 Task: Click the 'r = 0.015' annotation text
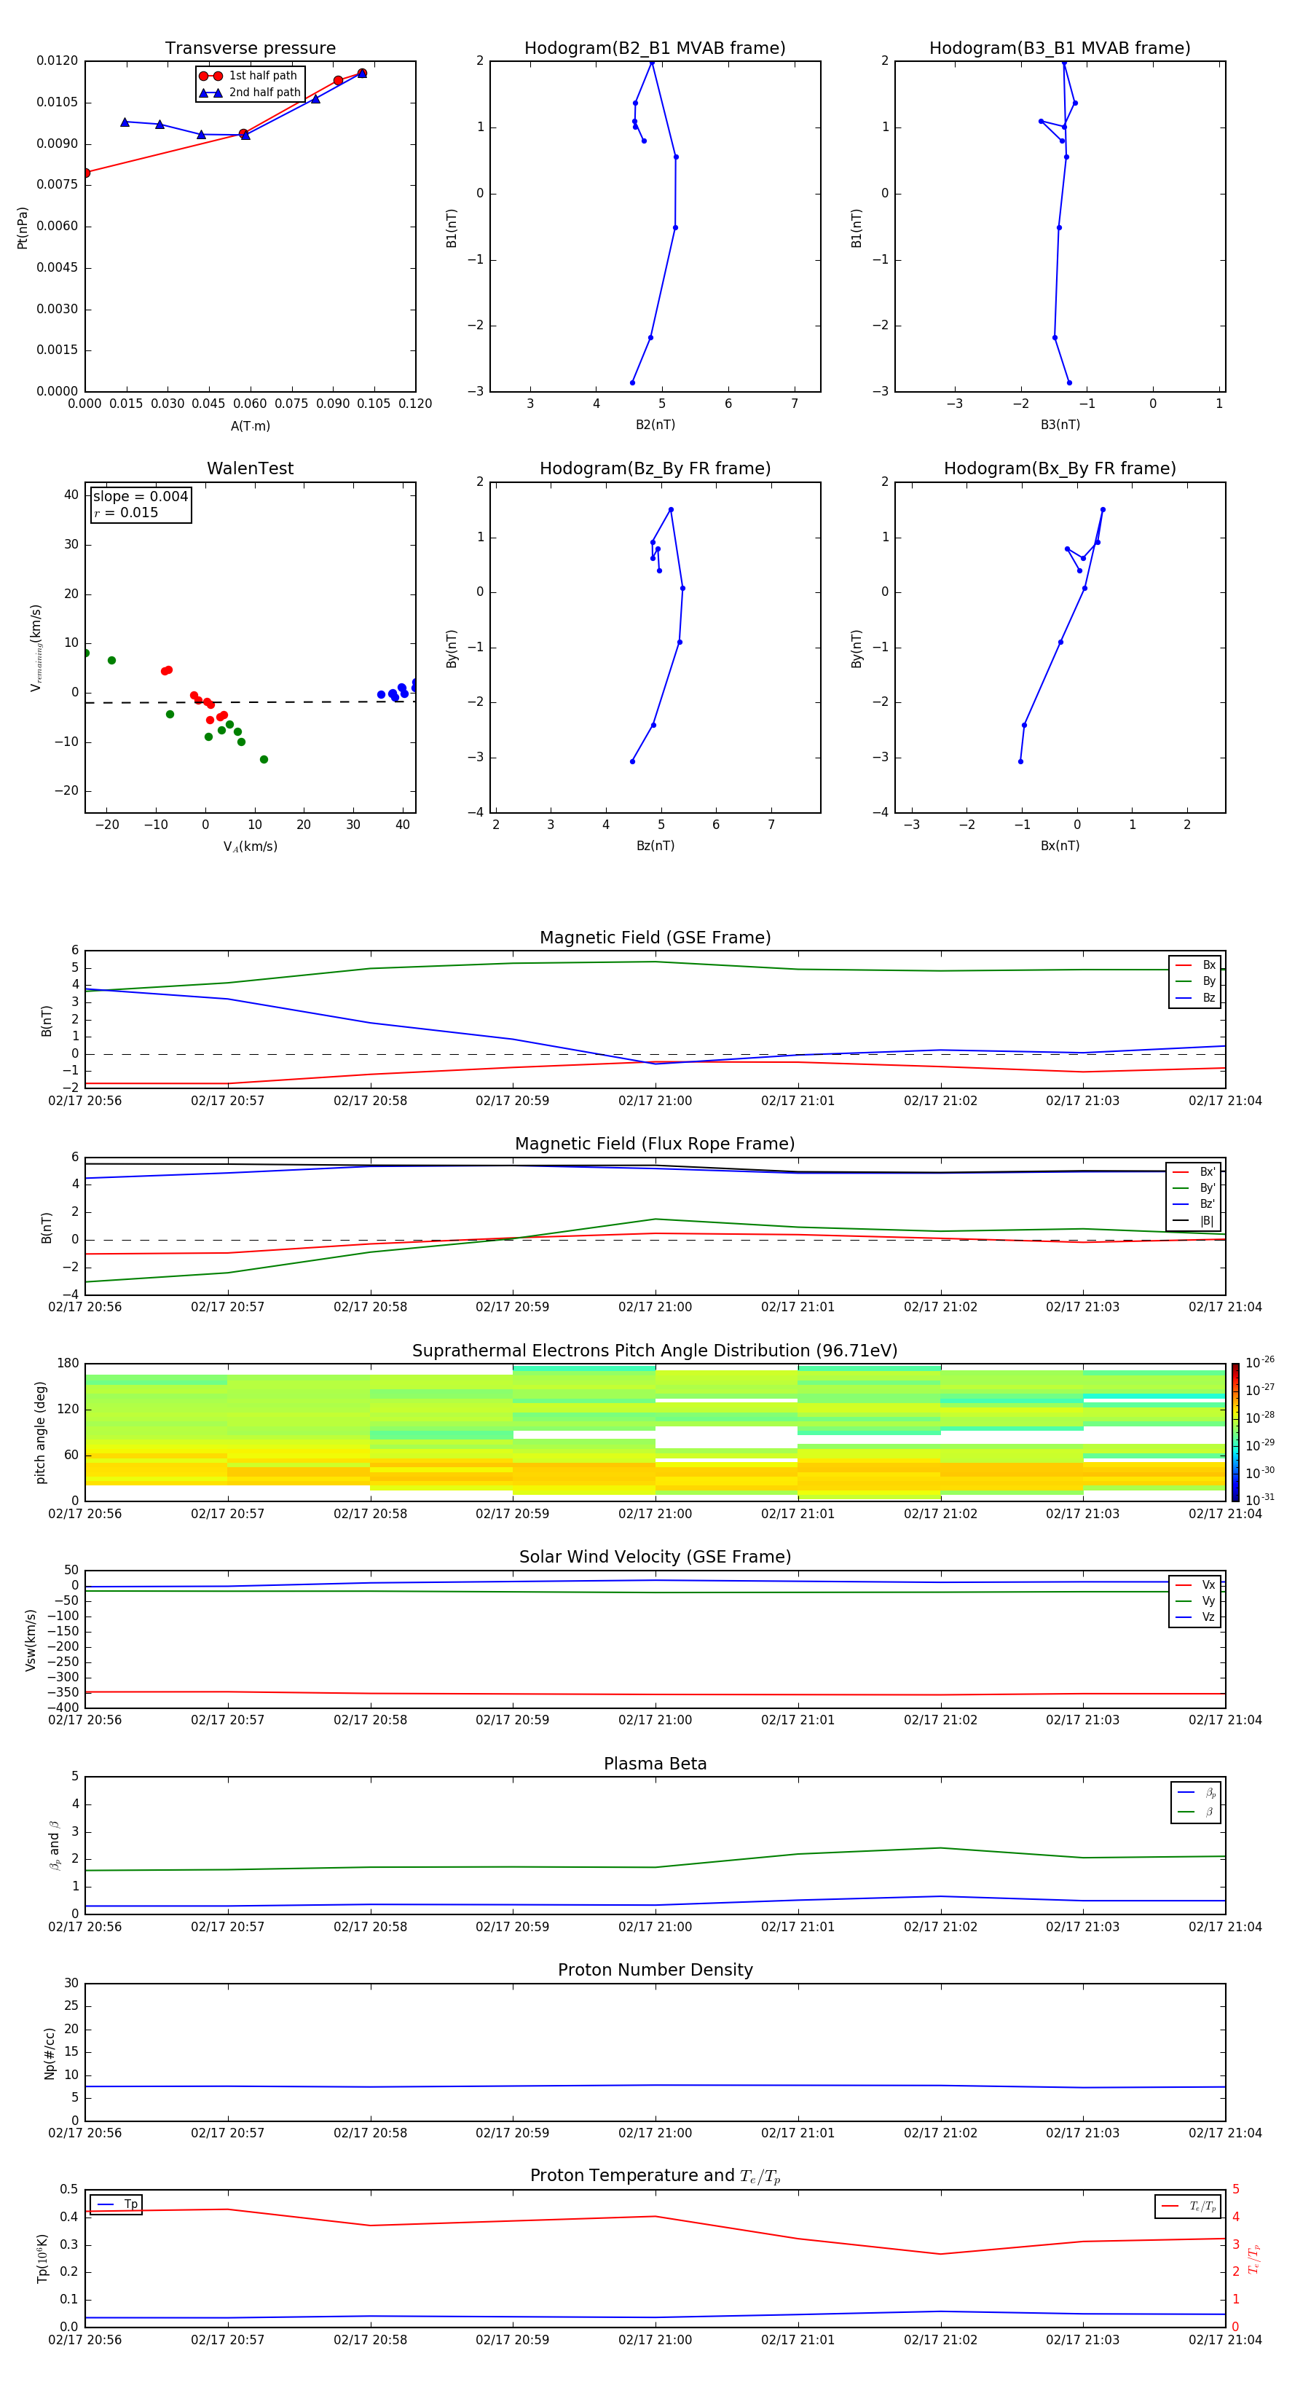click(126, 514)
